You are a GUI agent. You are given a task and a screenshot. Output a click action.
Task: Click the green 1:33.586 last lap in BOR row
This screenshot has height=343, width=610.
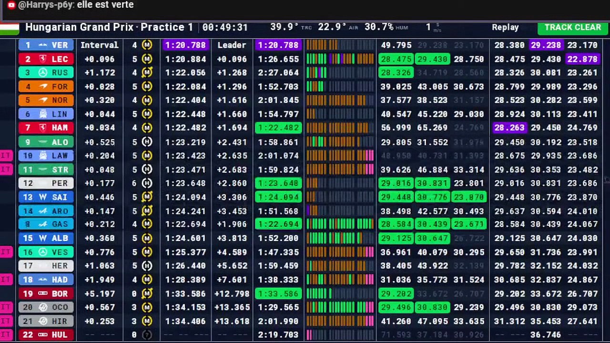coord(278,293)
